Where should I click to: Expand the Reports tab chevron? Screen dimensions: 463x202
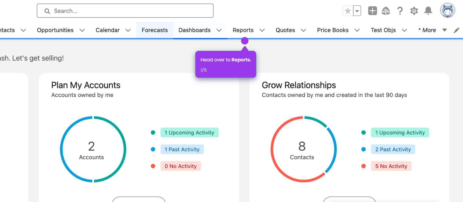[x=262, y=30]
